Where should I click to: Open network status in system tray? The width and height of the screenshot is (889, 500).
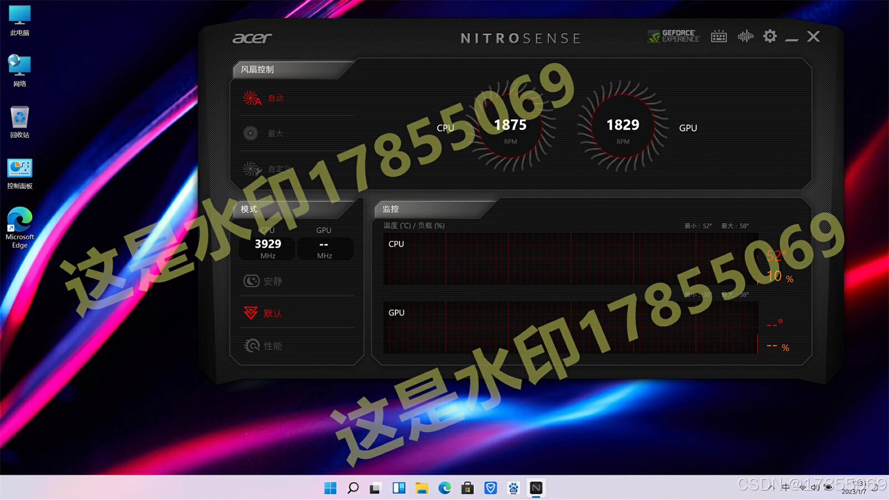click(x=802, y=488)
